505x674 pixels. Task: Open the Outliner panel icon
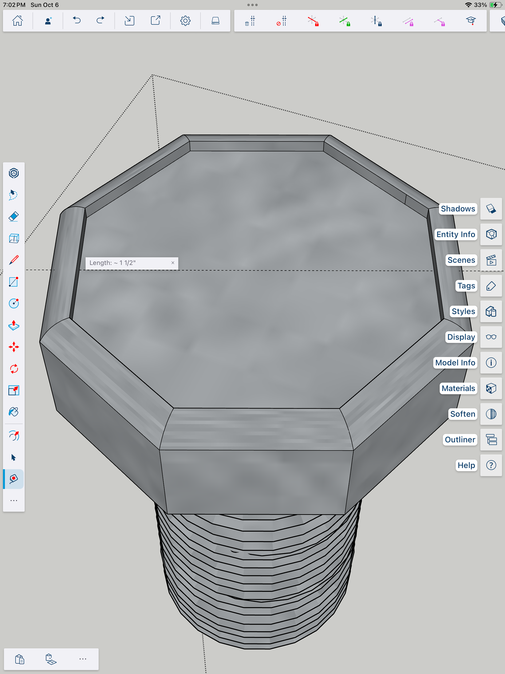point(491,440)
